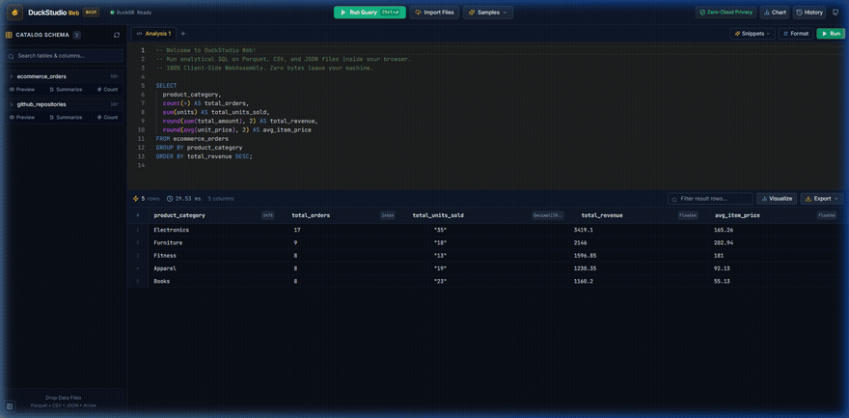This screenshot has height=418, width=849.
Task: Preview the ecommerce_orders table
Action: [22, 90]
